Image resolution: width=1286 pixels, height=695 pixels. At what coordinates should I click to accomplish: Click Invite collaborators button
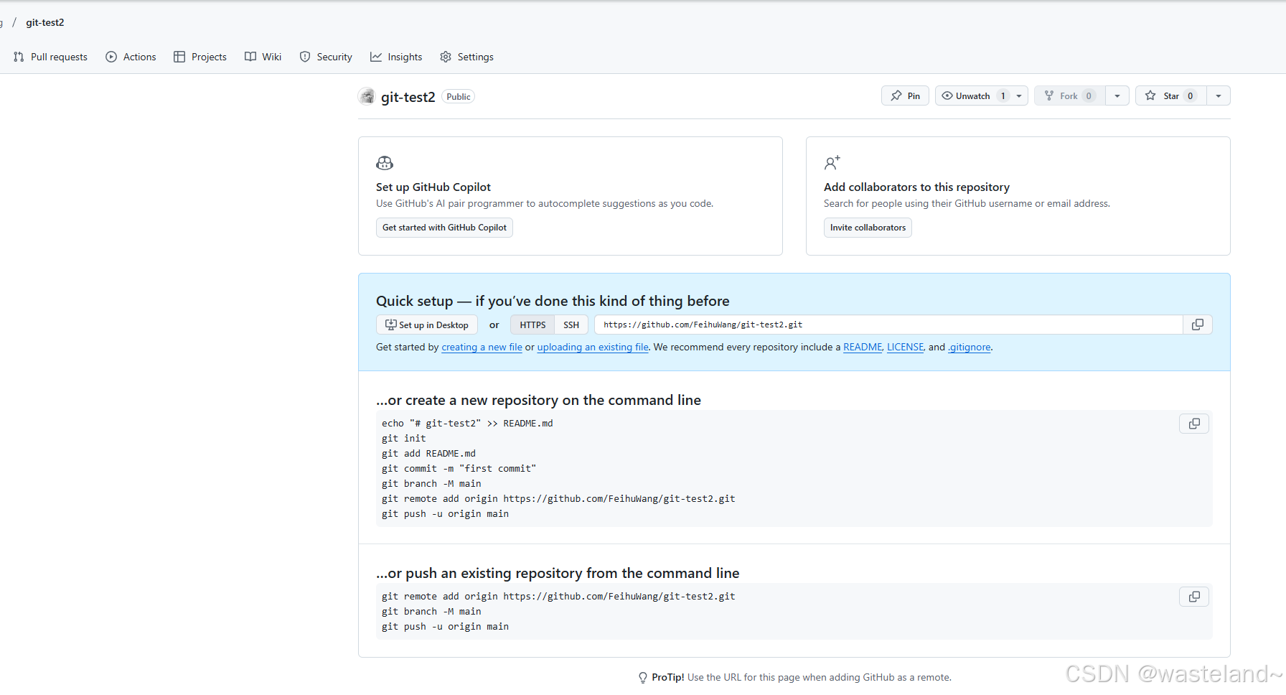tap(868, 228)
